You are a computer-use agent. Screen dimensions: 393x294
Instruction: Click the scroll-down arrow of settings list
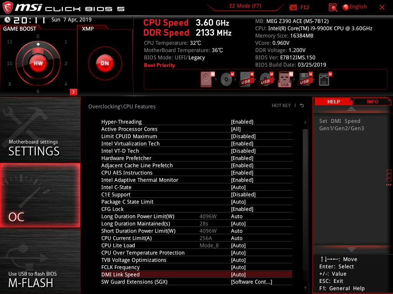305,288
